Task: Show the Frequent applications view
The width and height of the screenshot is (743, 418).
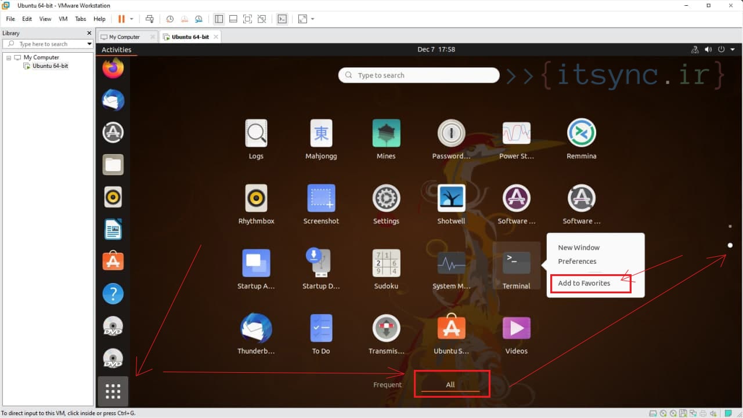Action: tap(387, 384)
